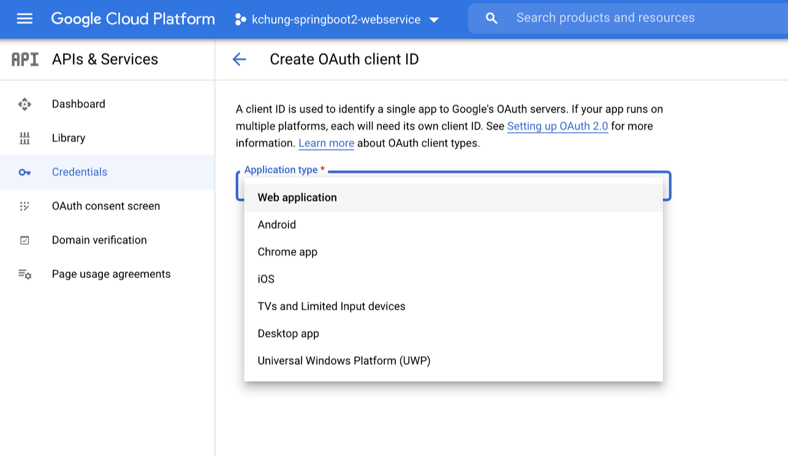Choose Android application type

coord(277,225)
